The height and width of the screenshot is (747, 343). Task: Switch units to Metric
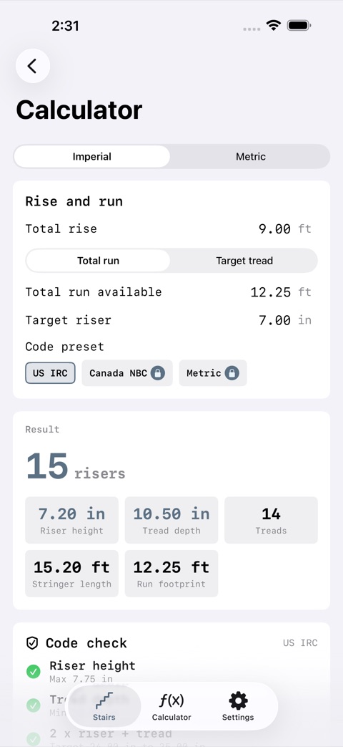[x=250, y=157]
